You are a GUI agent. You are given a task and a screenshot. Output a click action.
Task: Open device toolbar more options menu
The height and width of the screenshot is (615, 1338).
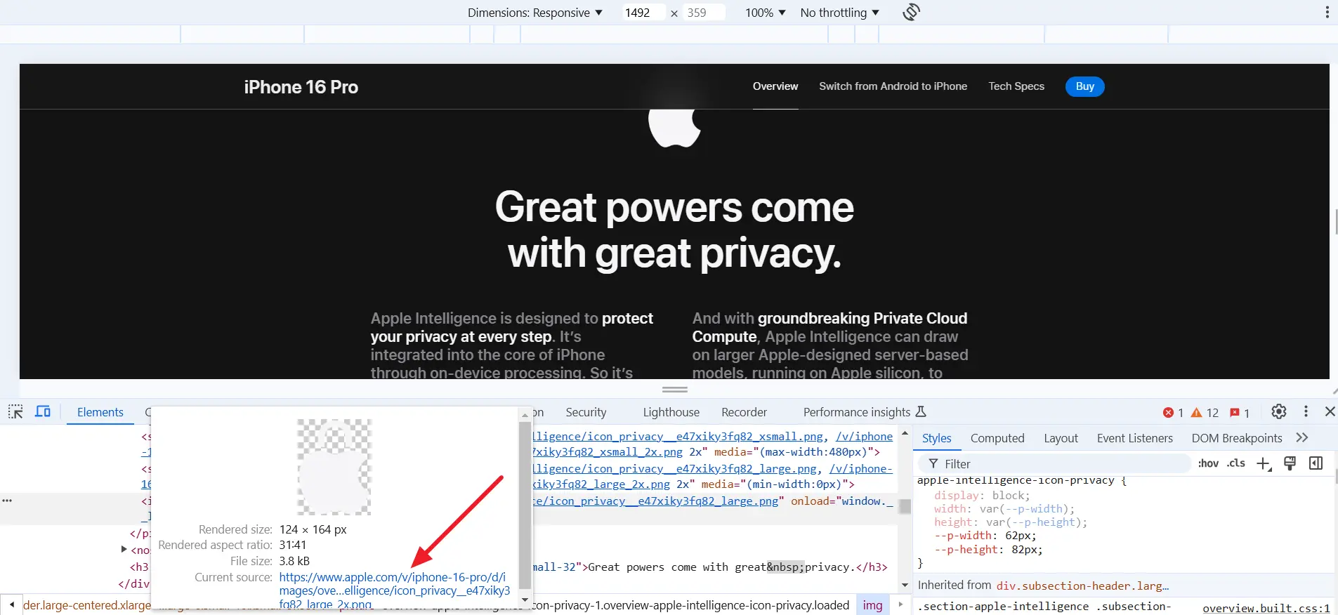click(x=1327, y=12)
